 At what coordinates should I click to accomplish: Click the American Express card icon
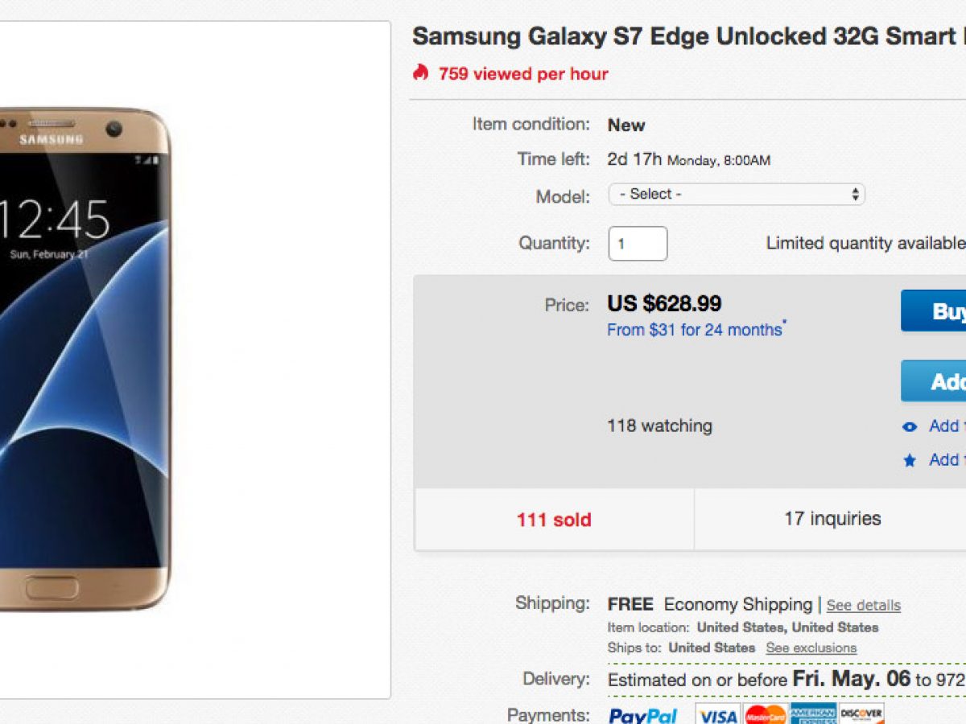(x=812, y=715)
